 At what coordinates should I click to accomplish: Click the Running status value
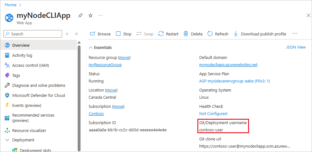96,81
